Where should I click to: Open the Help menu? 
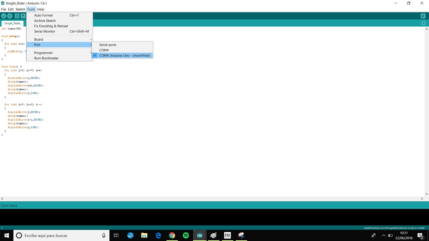pyautogui.click(x=41, y=9)
